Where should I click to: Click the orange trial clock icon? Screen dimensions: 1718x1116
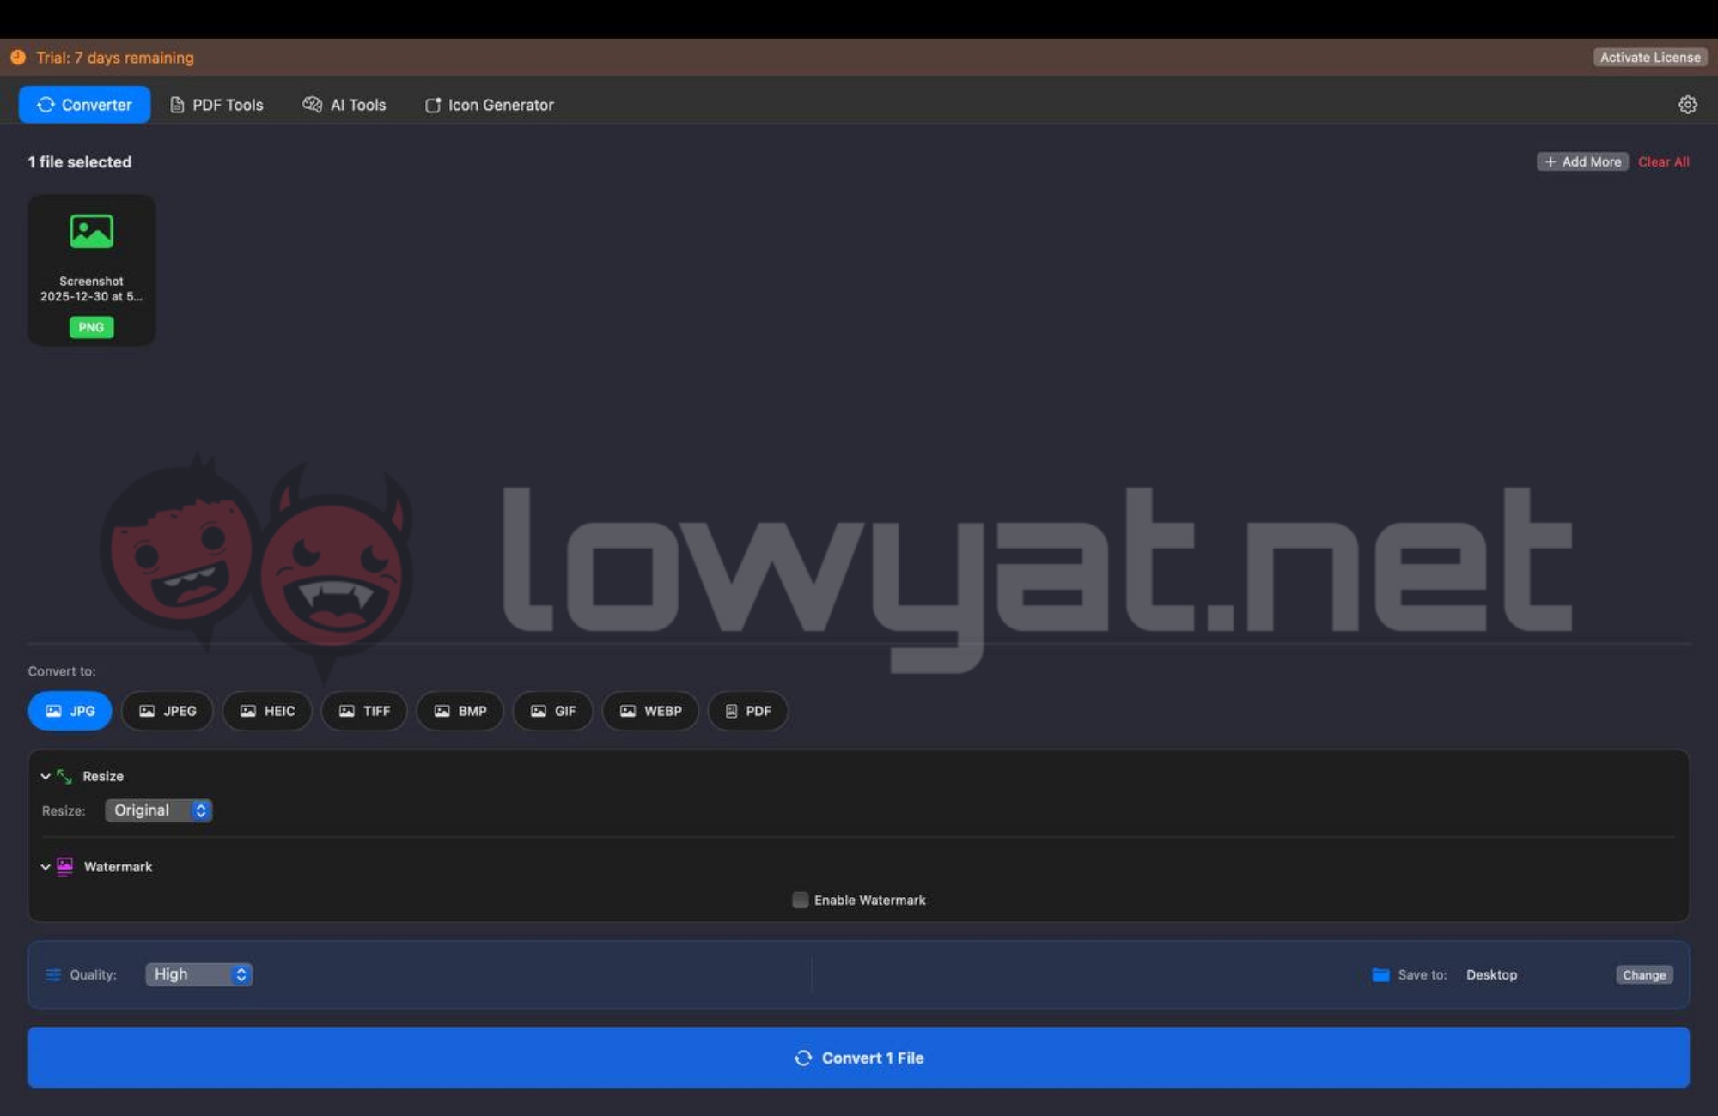(x=18, y=58)
